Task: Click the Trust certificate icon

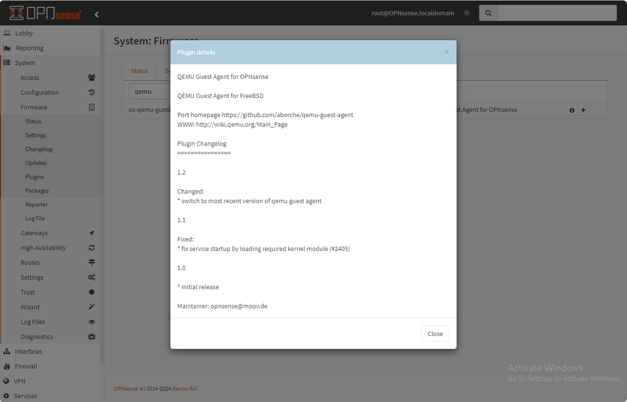Action: 91,292
